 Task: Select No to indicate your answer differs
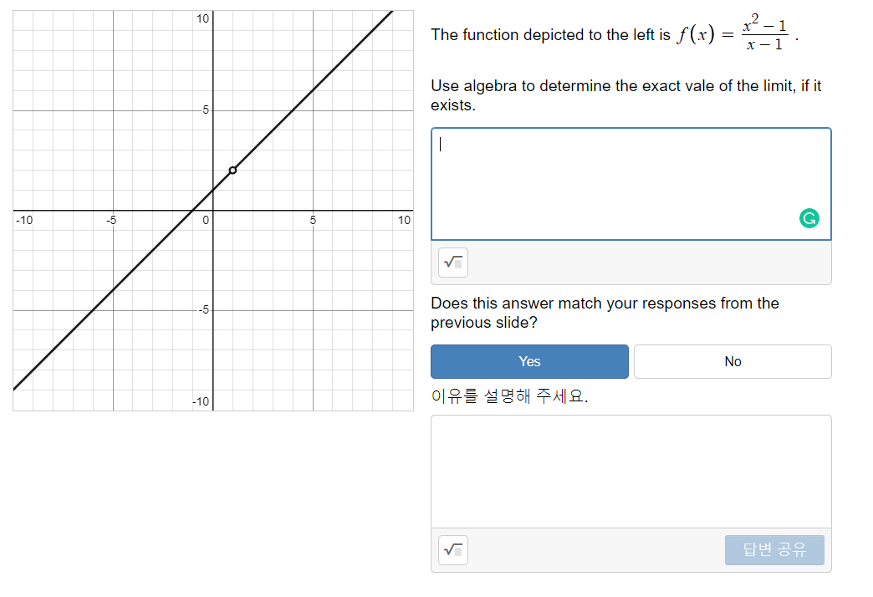tap(733, 361)
